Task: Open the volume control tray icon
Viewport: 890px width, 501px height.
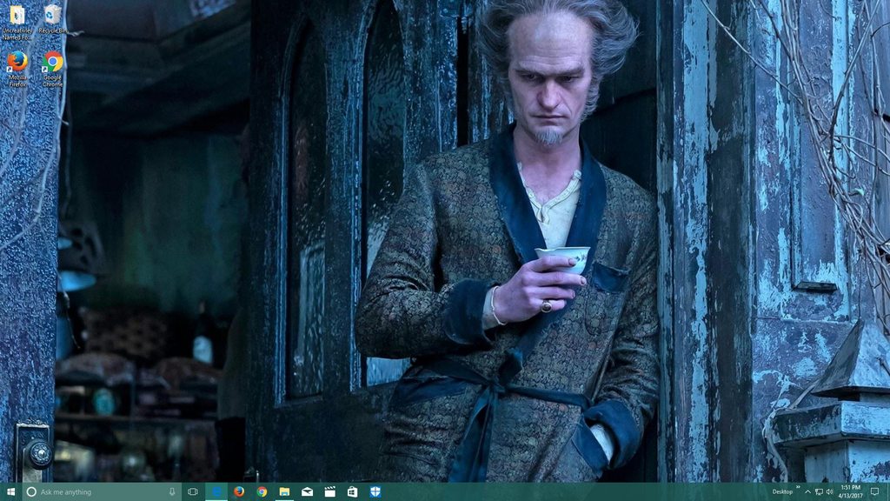Action: tap(829, 492)
